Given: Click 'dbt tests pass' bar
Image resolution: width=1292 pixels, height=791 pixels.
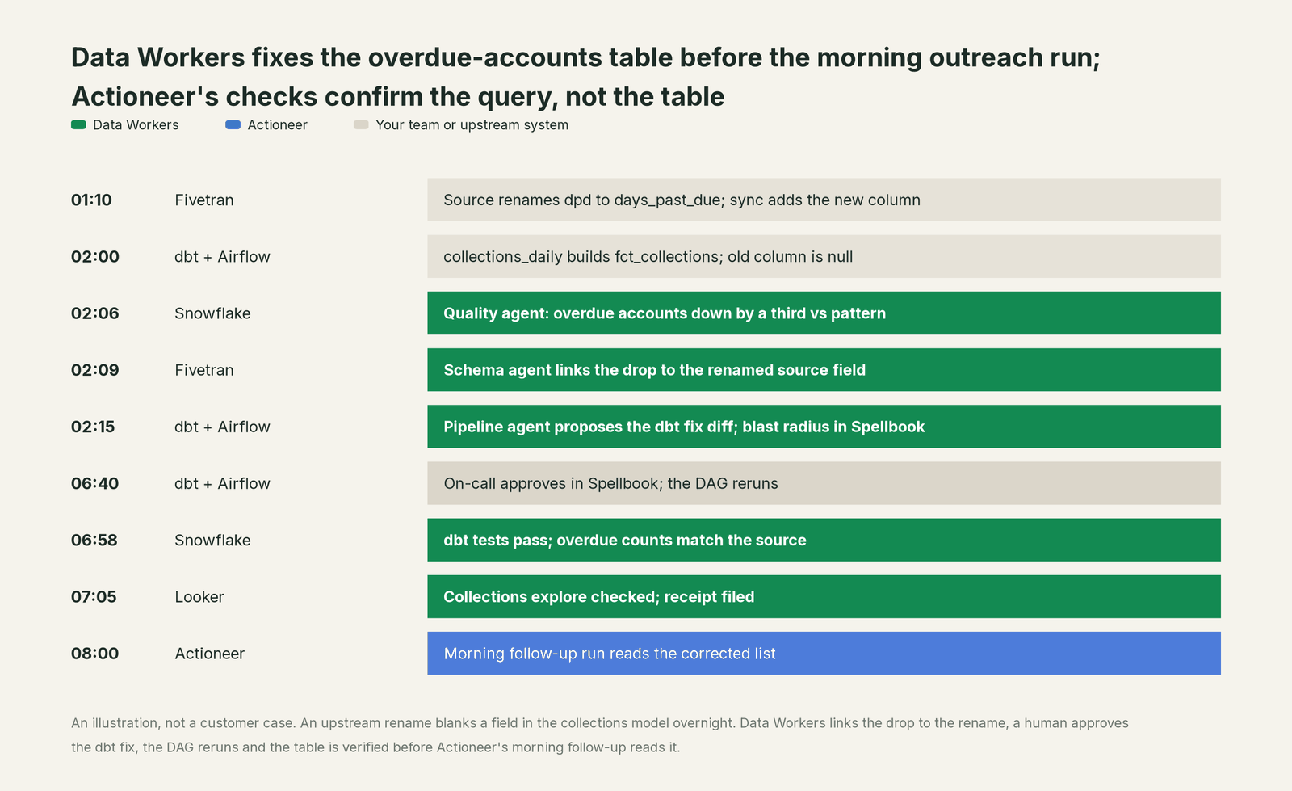Looking at the screenshot, I should [x=824, y=540].
